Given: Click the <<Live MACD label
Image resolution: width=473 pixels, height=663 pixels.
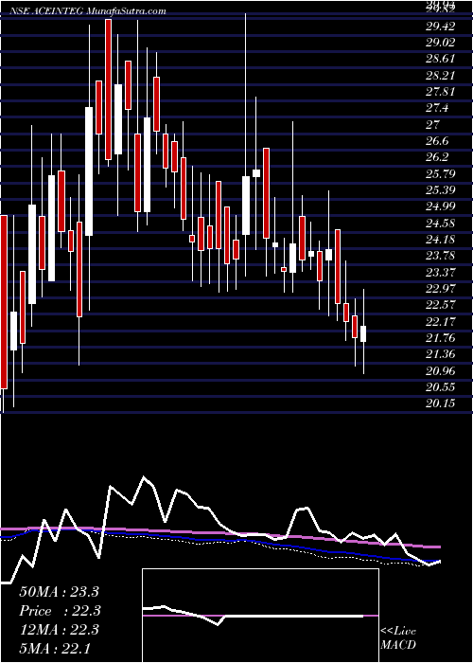Looking at the screenshot, I should (398, 638).
